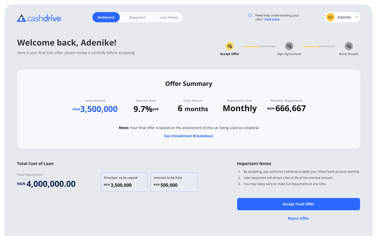Click the Sign Agreement step icon

tap(289, 46)
